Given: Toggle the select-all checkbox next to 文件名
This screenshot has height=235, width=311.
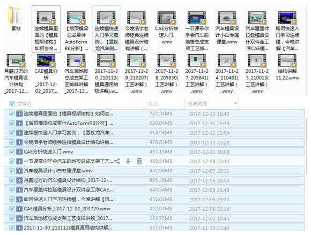Looking at the screenshot, I should click(x=12, y=103).
